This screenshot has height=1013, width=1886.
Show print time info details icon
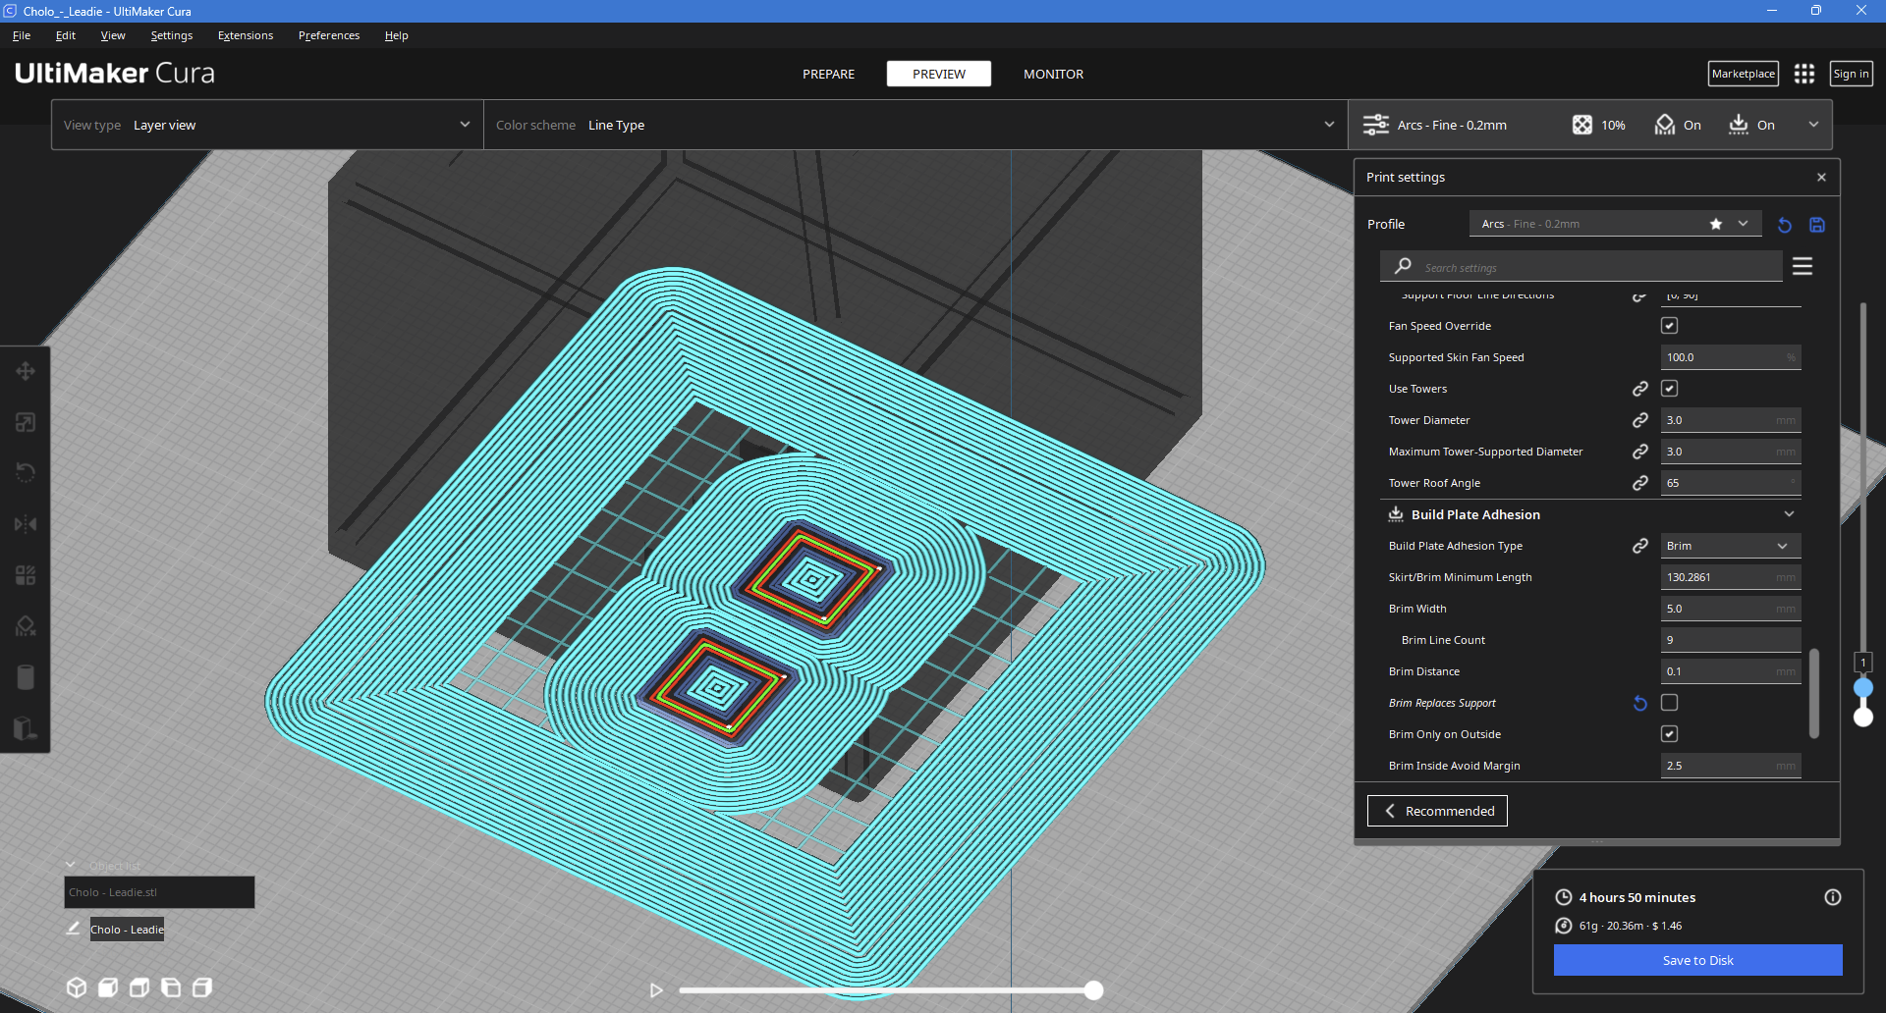point(1833,897)
